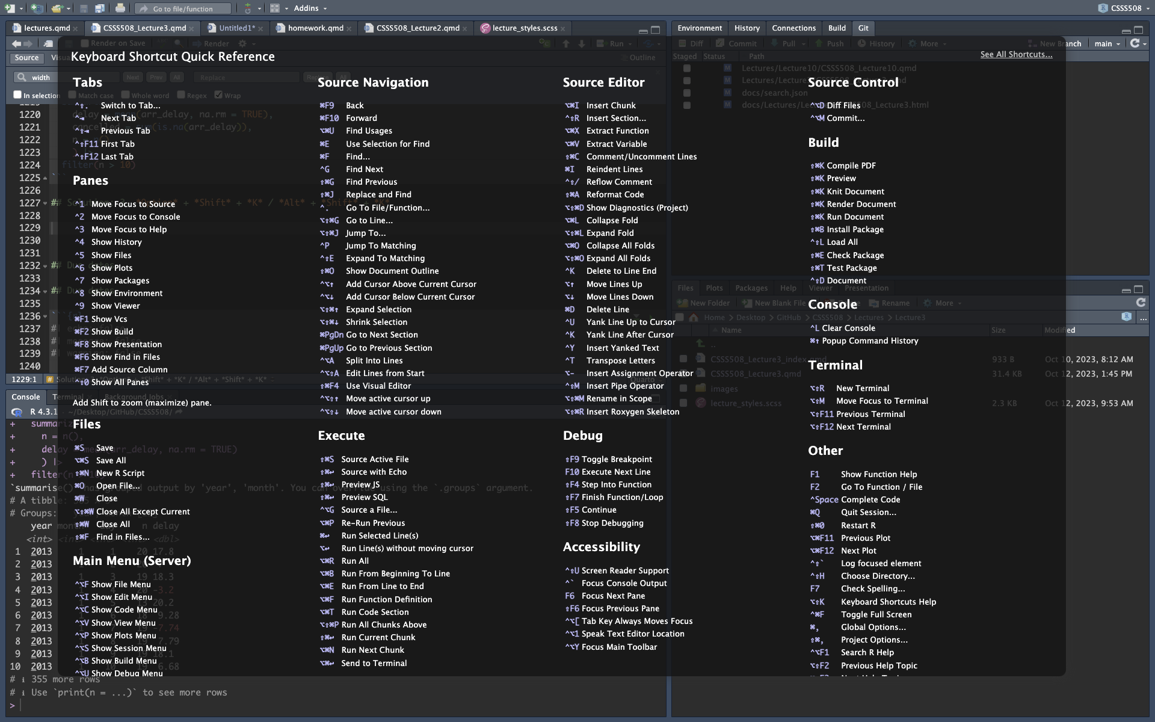Click the Go to file/function field

point(183,8)
